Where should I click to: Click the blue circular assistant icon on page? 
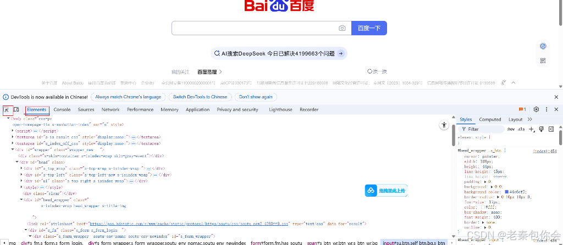click(x=543, y=46)
